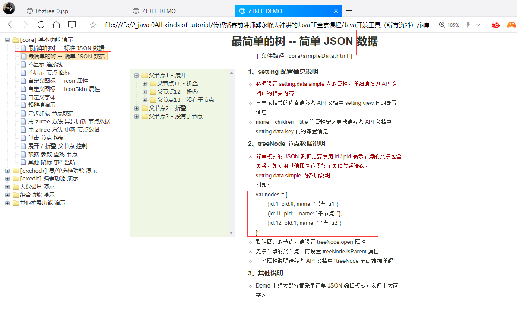Open the 根据 参数 查找 节点 demo

(x=53, y=154)
